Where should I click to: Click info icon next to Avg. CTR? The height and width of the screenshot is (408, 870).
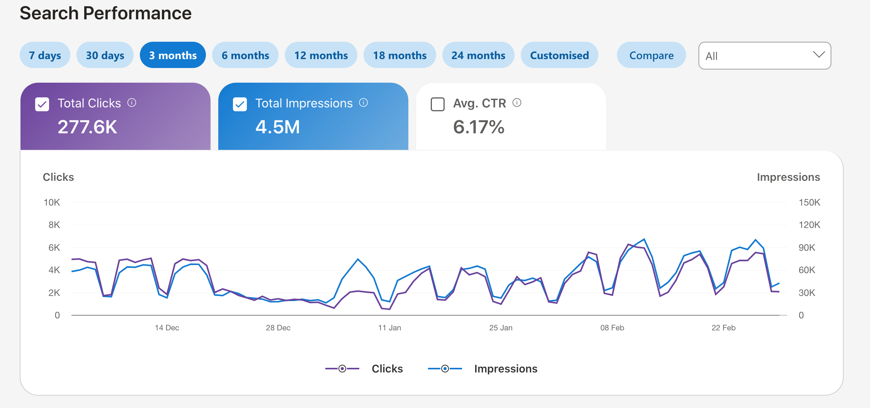(x=517, y=103)
